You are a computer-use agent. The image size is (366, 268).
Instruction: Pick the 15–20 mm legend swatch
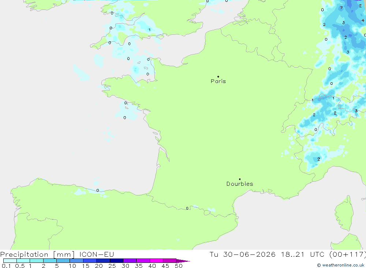[x=90, y=261]
